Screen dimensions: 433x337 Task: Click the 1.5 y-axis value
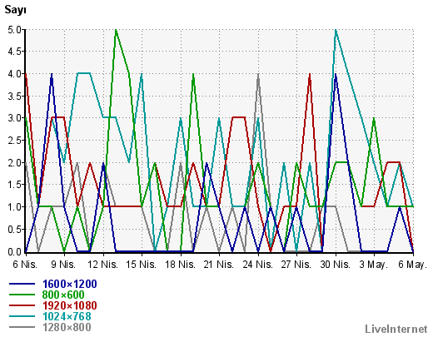[x=15, y=185]
